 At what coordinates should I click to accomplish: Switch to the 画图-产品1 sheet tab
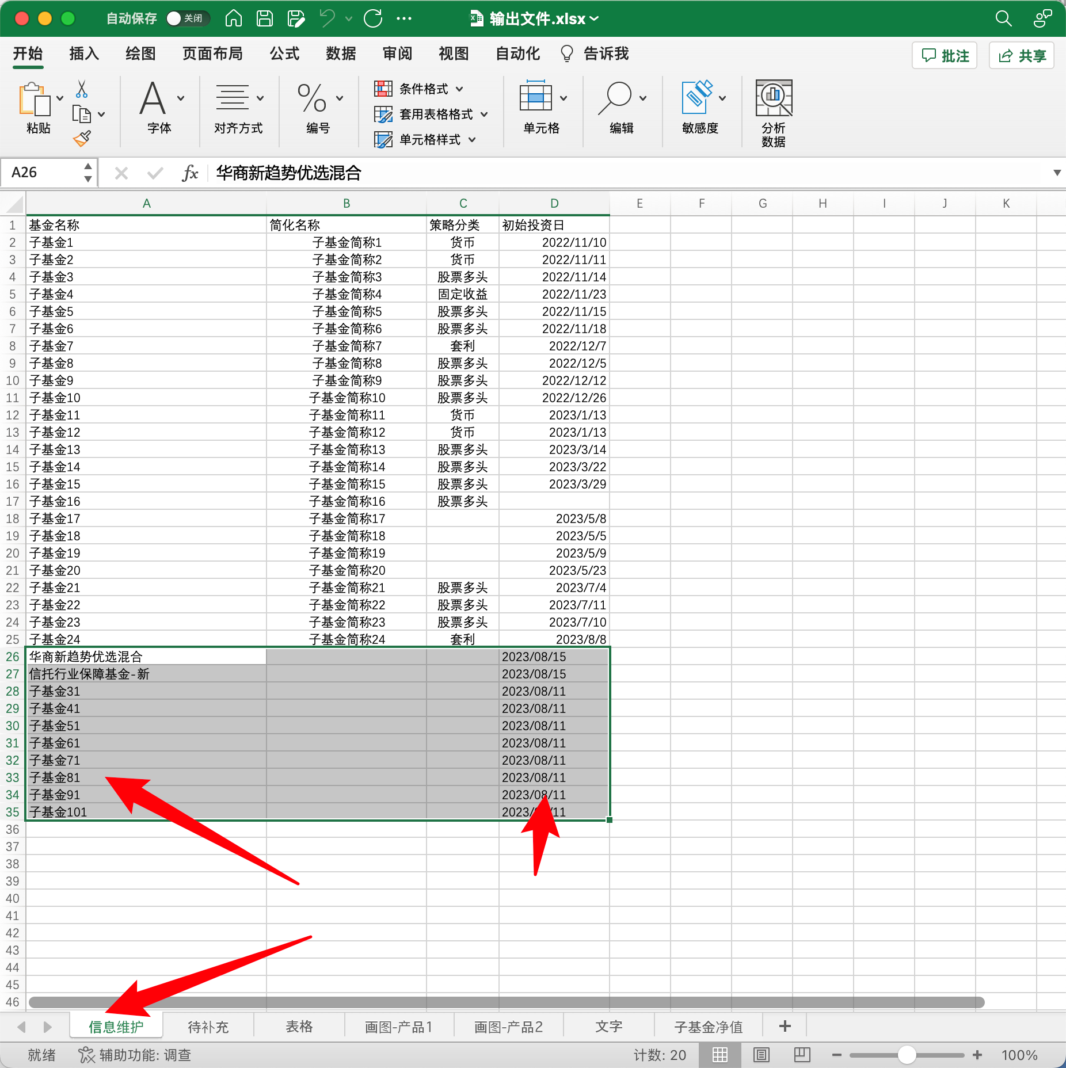398,1027
